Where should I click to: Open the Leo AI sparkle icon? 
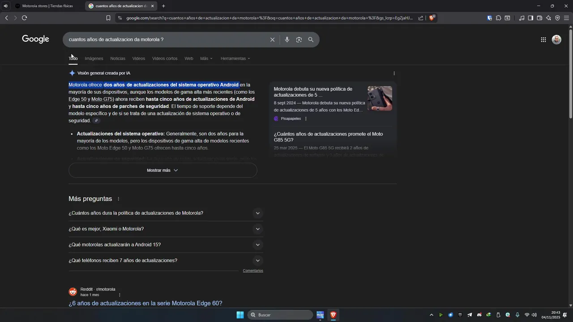[548, 18]
